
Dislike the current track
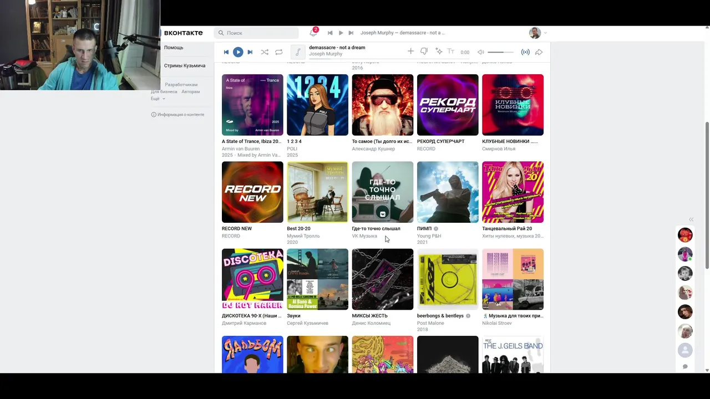424,51
